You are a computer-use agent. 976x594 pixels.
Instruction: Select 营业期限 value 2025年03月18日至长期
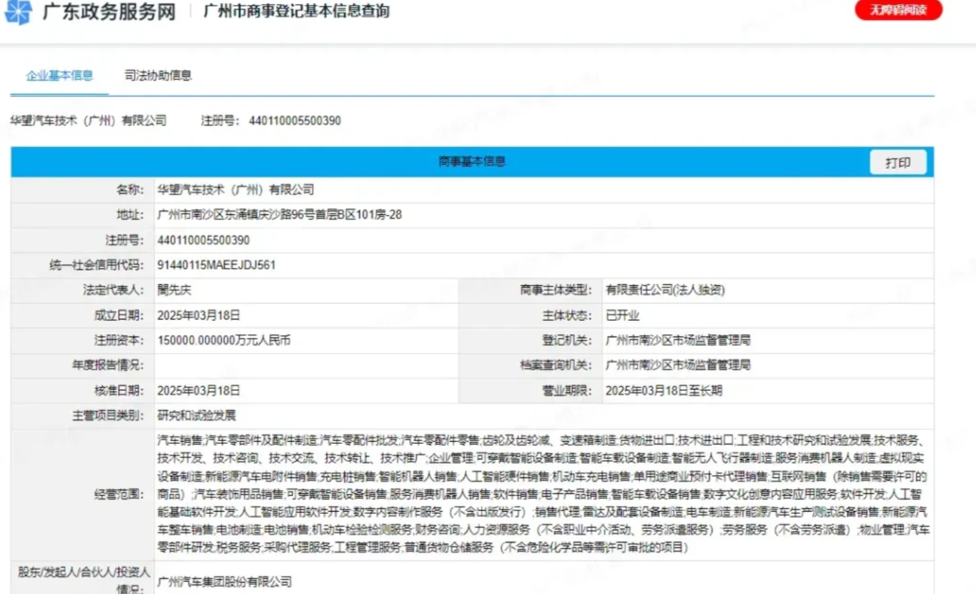(664, 390)
